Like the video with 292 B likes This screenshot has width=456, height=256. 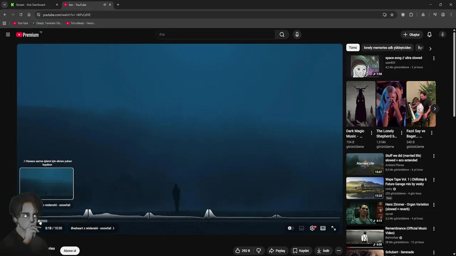[x=243, y=251]
